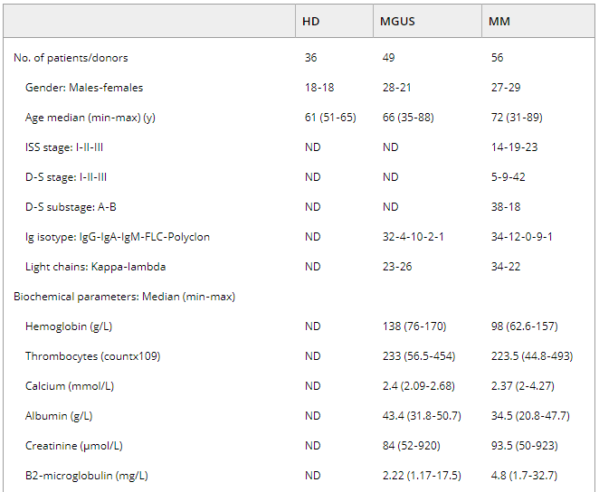Image resolution: width=599 pixels, height=492 pixels.
Task: Click the HD column header
Action: (309, 21)
